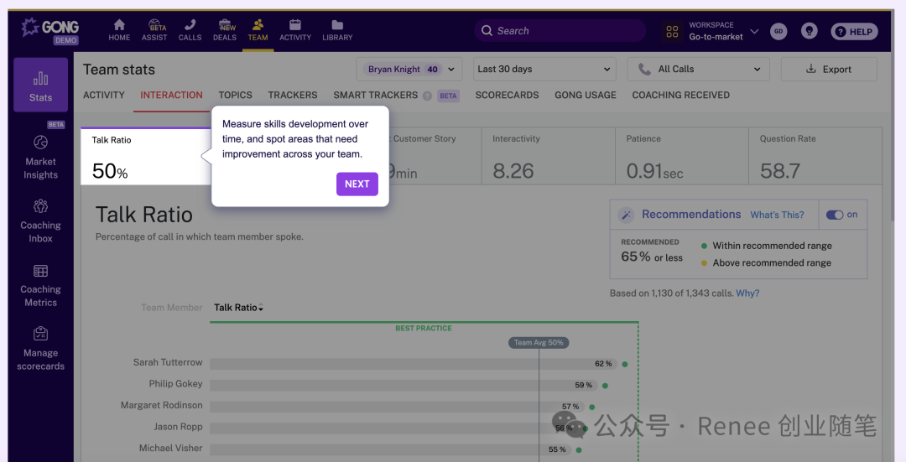Screen dimensions: 906x462
Task: Open the Coaching Inbox sidebar icon
Action: click(40, 205)
